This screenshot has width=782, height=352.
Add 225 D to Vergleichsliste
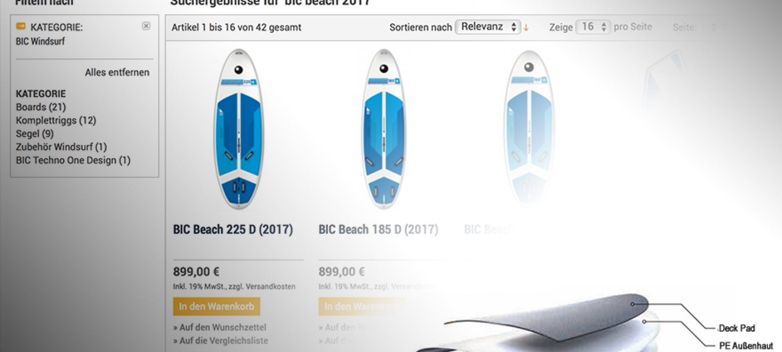221,341
